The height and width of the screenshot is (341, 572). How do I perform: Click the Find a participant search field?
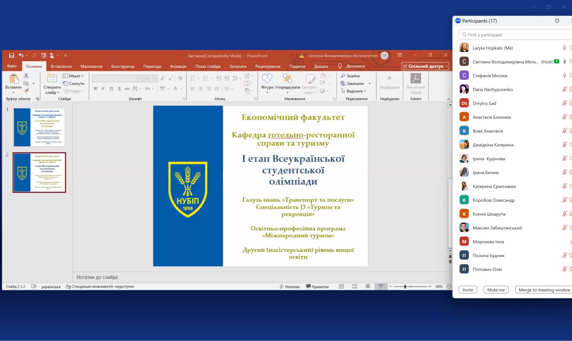(x=516, y=35)
